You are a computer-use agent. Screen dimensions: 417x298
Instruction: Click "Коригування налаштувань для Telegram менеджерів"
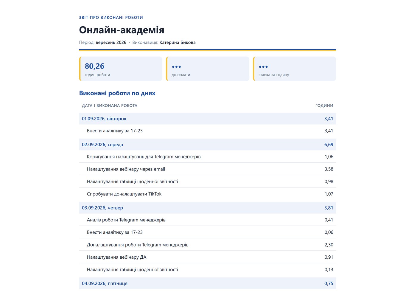pos(144,157)
